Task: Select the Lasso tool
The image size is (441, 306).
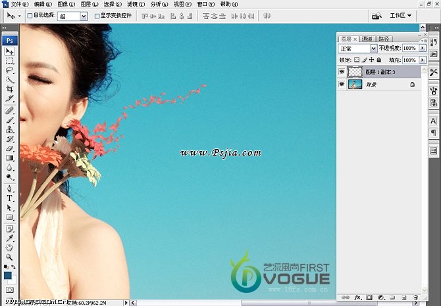Action: (10, 70)
